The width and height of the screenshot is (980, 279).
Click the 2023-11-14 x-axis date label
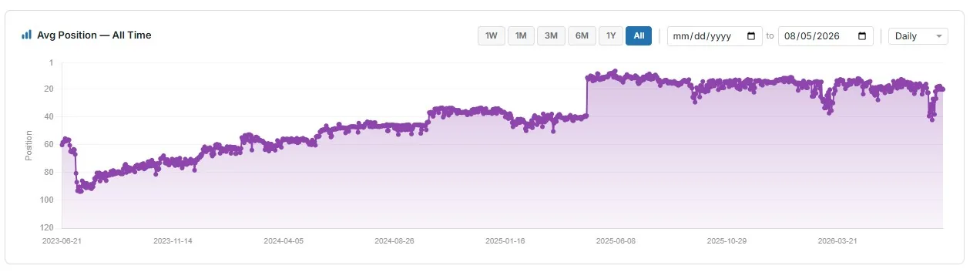pos(173,240)
